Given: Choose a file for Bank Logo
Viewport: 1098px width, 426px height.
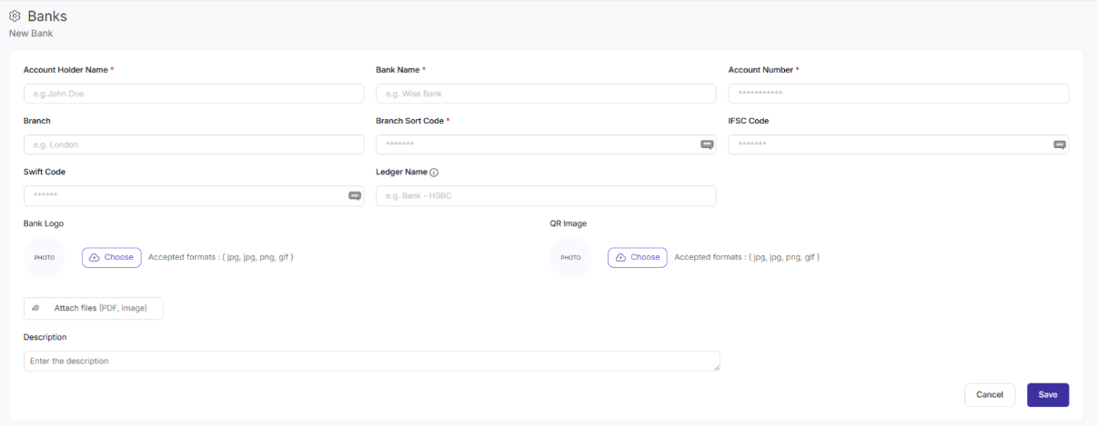Looking at the screenshot, I should (112, 258).
